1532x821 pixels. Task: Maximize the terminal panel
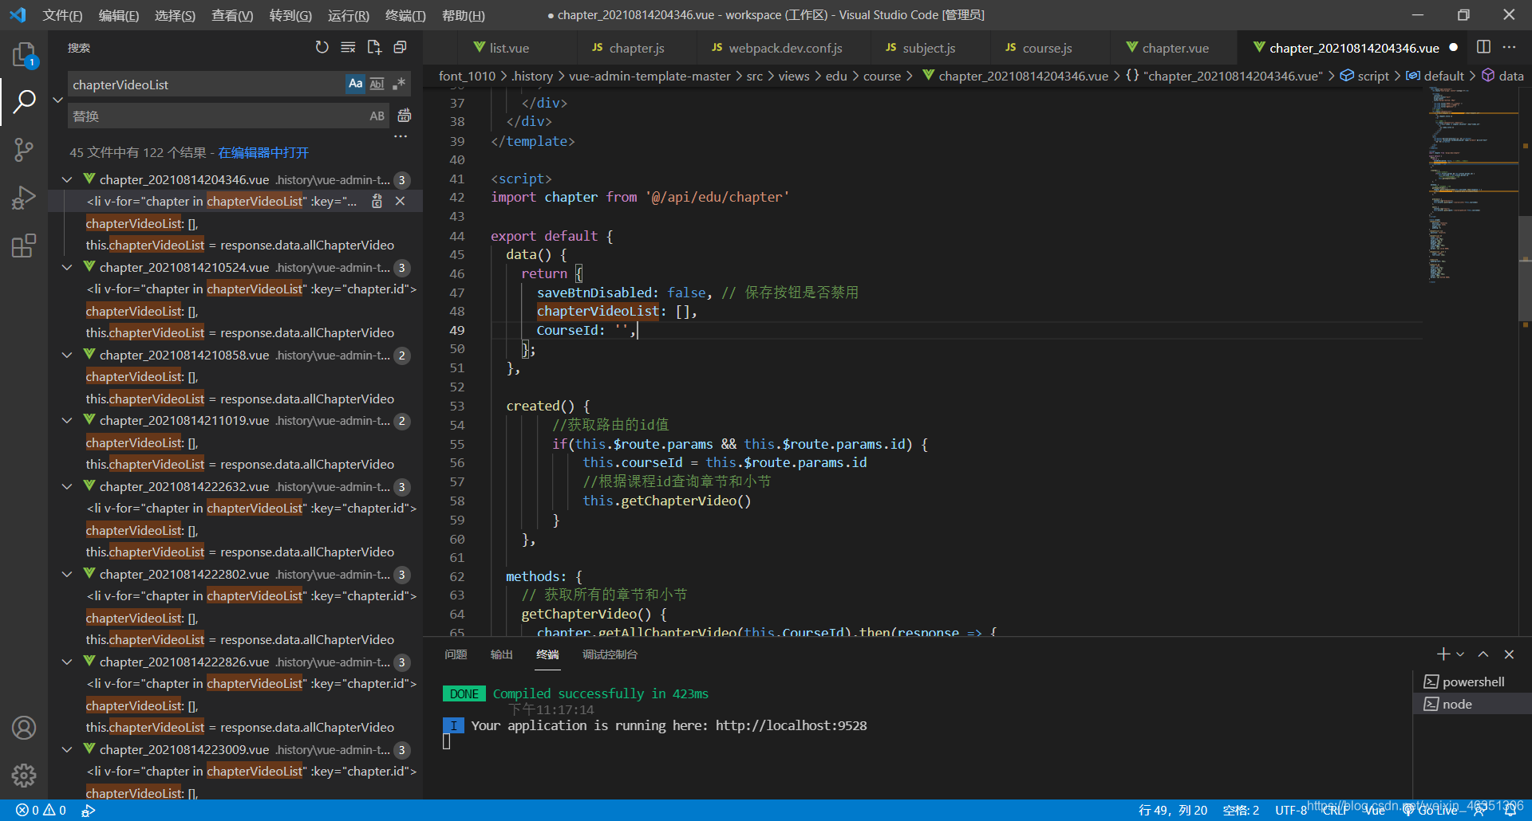tap(1483, 654)
